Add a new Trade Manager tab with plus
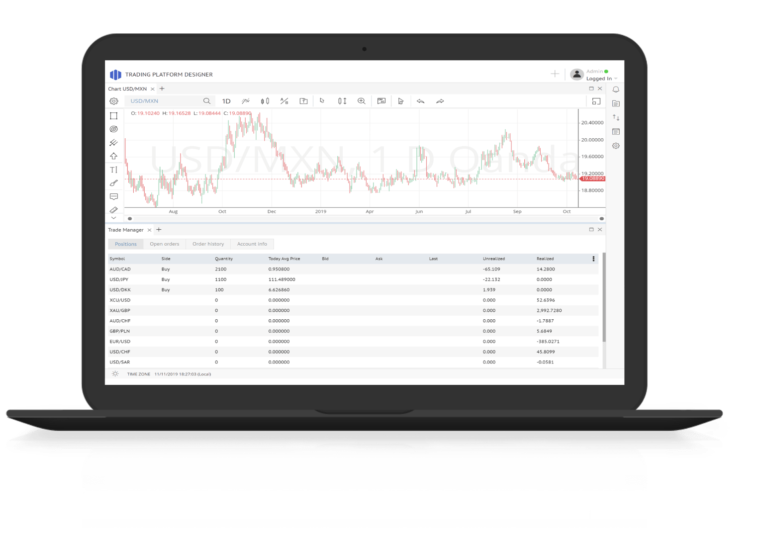The height and width of the screenshot is (544, 763). [159, 230]
